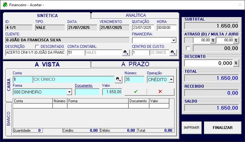Click the ID field showing 4-1/1

point(19,28)
